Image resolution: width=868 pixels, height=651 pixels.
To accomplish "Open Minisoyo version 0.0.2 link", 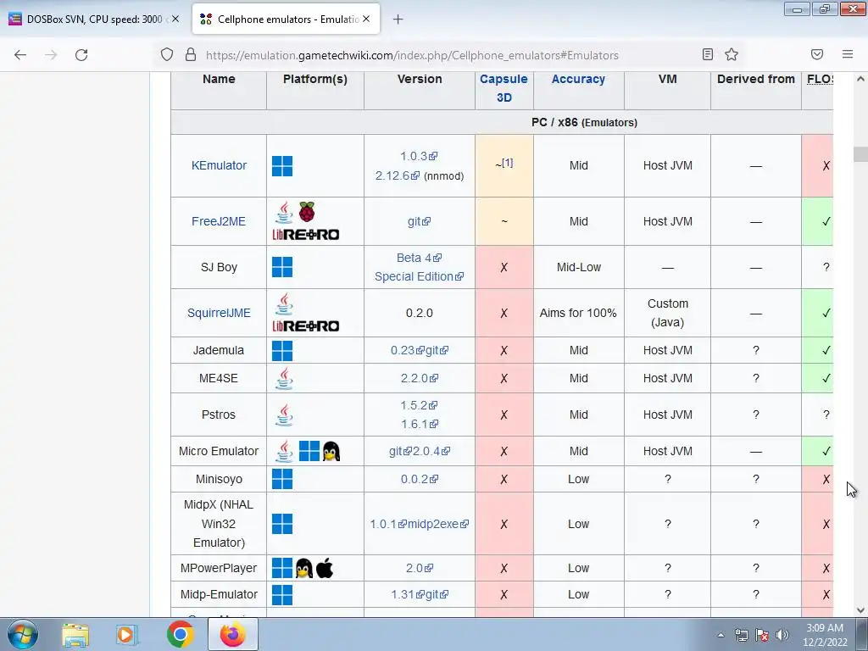I will click(419, 480).
